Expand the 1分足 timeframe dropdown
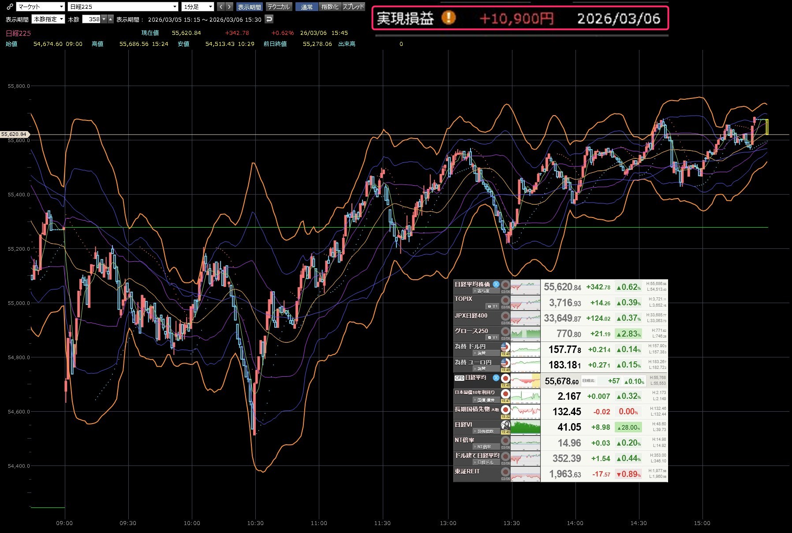 coord(198,7)
